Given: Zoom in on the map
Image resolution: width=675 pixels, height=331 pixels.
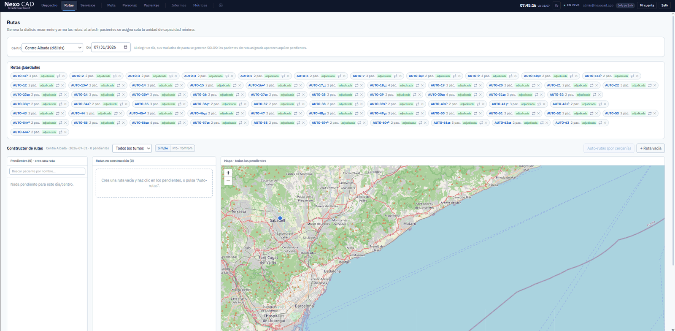Looking at the screenshot, I should point(228,173).
